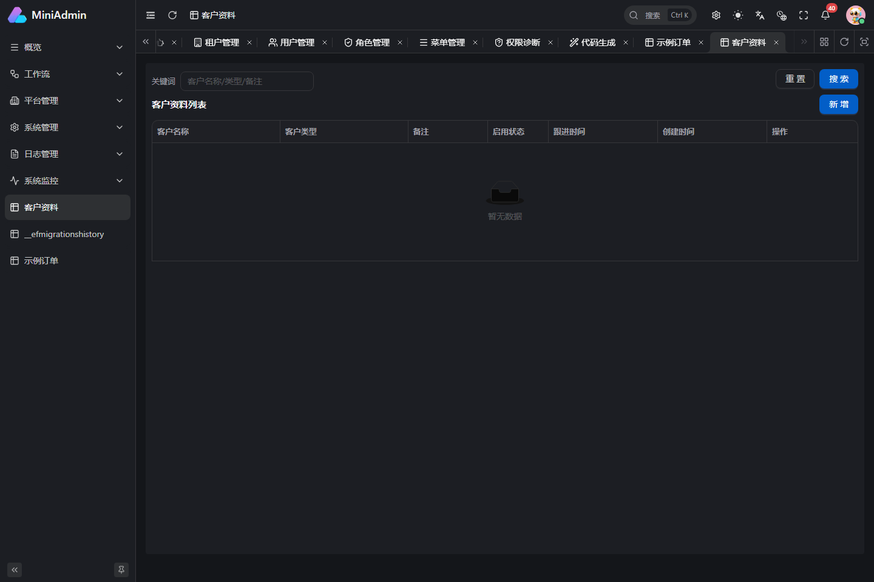The height and width of the screenshot is (582, 874).
Task: Click the partially hidden first tab icon
Action: 161,42
